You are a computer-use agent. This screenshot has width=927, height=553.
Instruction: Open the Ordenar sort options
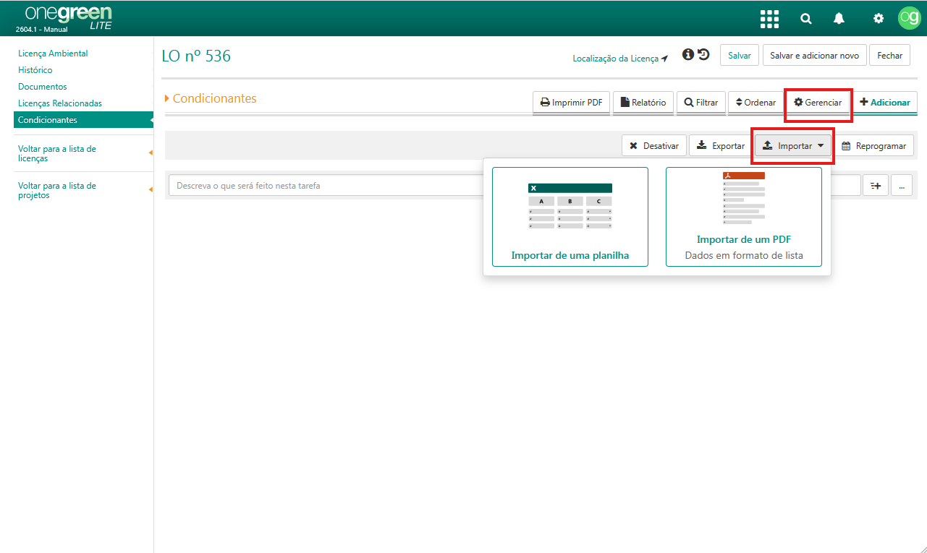click(x=755, y=103)
